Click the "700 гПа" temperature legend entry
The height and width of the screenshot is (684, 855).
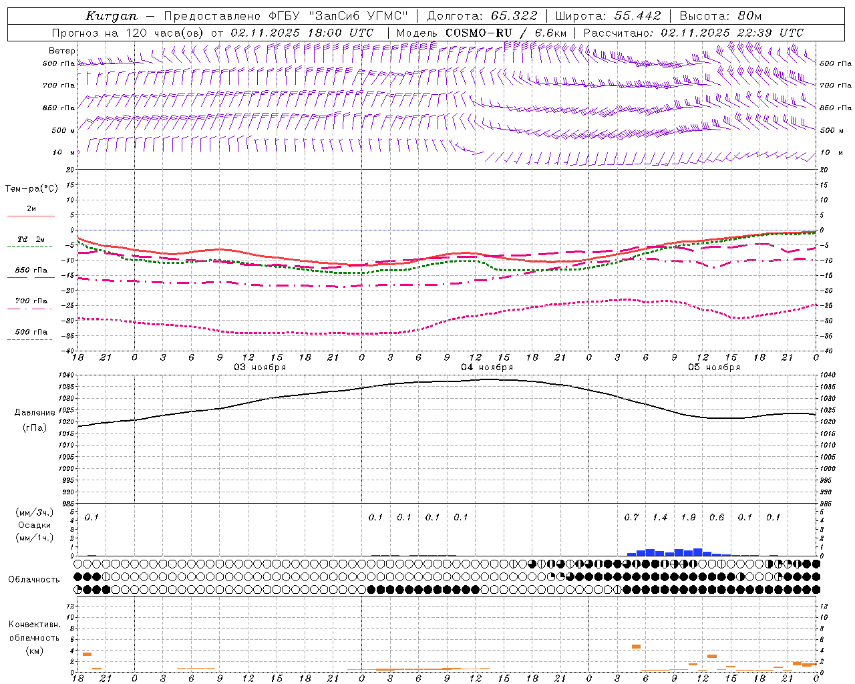pyautogui.click(x=31, y=301)
